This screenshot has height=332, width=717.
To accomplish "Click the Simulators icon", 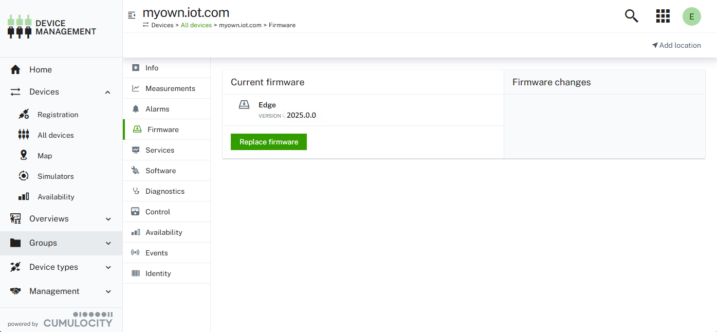I will pos(24,176).
